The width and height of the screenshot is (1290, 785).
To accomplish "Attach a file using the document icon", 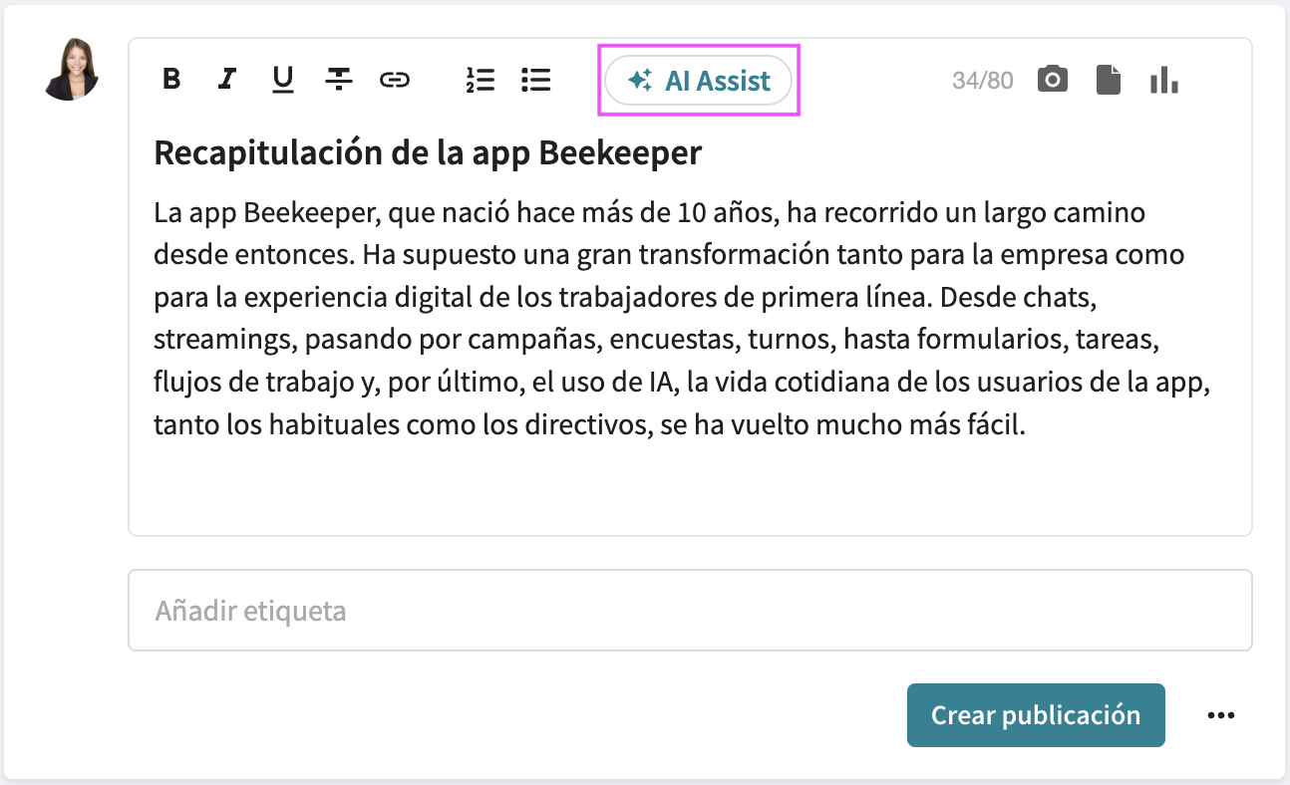I will (x=1108, y=79).
